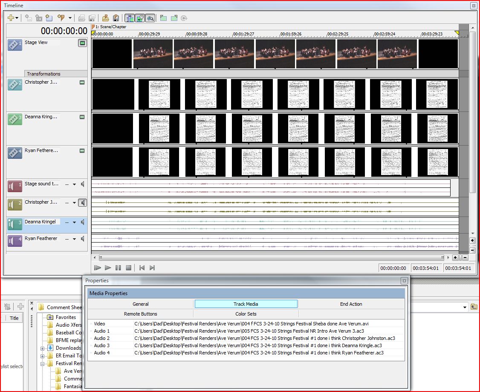The height and width of the screenshot is (392, 480).
Task: Open the End Action properties tab
Action: click(351, 304)
